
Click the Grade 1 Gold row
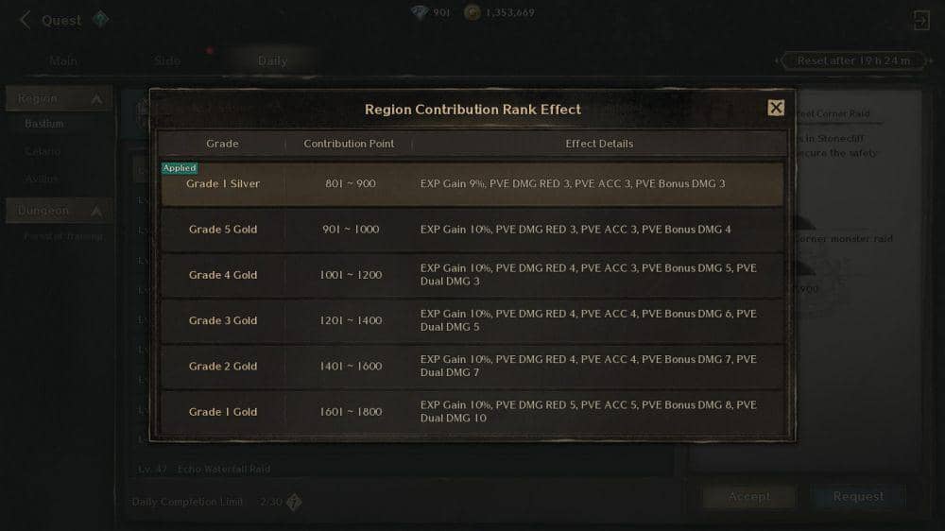pos(472,412)
